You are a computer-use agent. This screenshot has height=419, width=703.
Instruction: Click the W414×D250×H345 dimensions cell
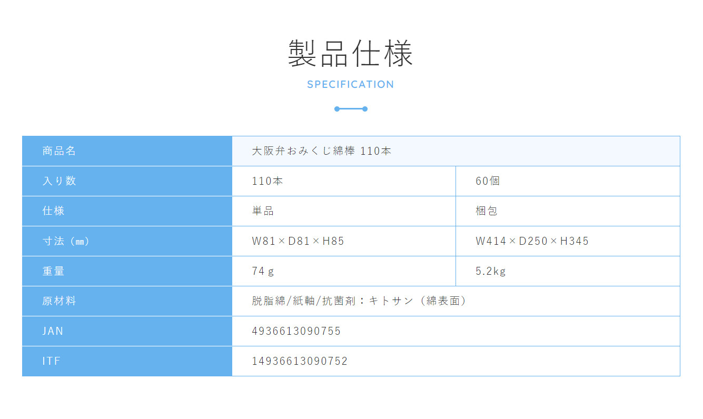[x=532, y=241]
